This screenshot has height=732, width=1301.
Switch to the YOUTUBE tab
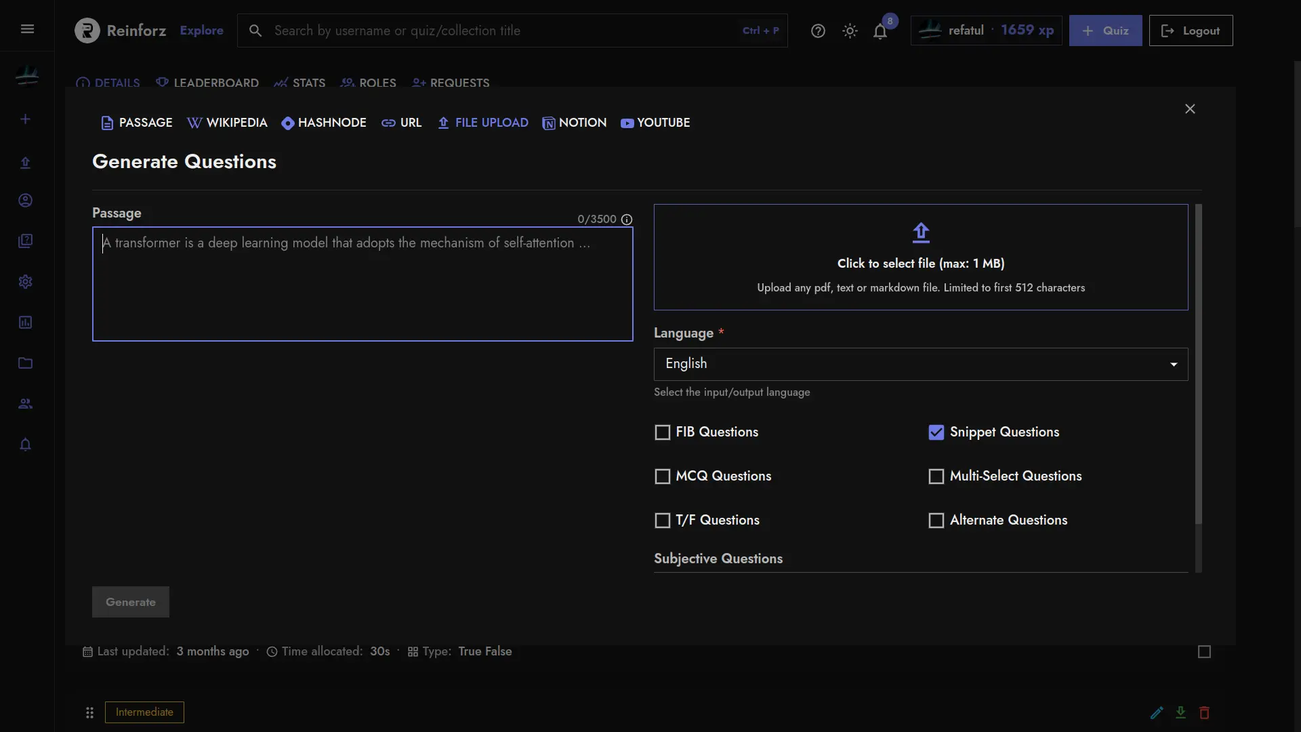point(655,123)
